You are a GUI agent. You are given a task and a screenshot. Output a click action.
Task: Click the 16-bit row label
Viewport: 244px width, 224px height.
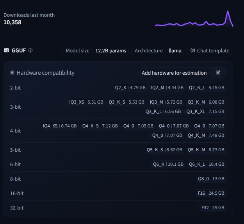(x=17, y=194)
